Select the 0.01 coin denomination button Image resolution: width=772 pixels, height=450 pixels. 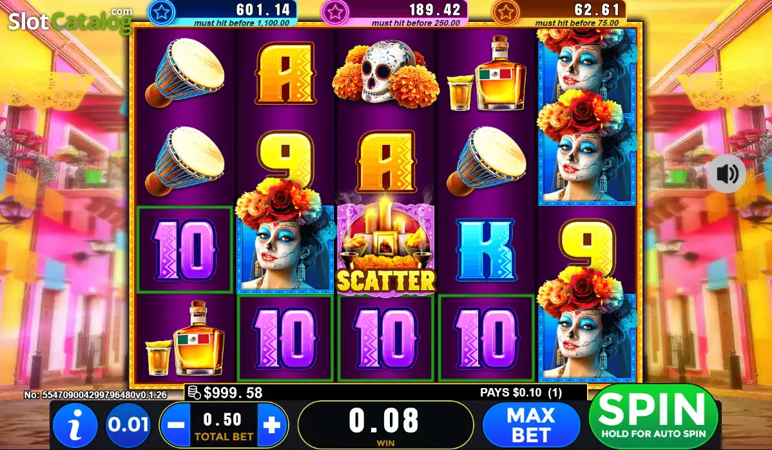[x=128, y=425]
